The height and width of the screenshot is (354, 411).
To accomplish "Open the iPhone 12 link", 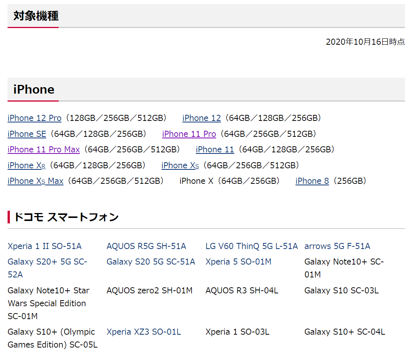I will pos(202,118).
